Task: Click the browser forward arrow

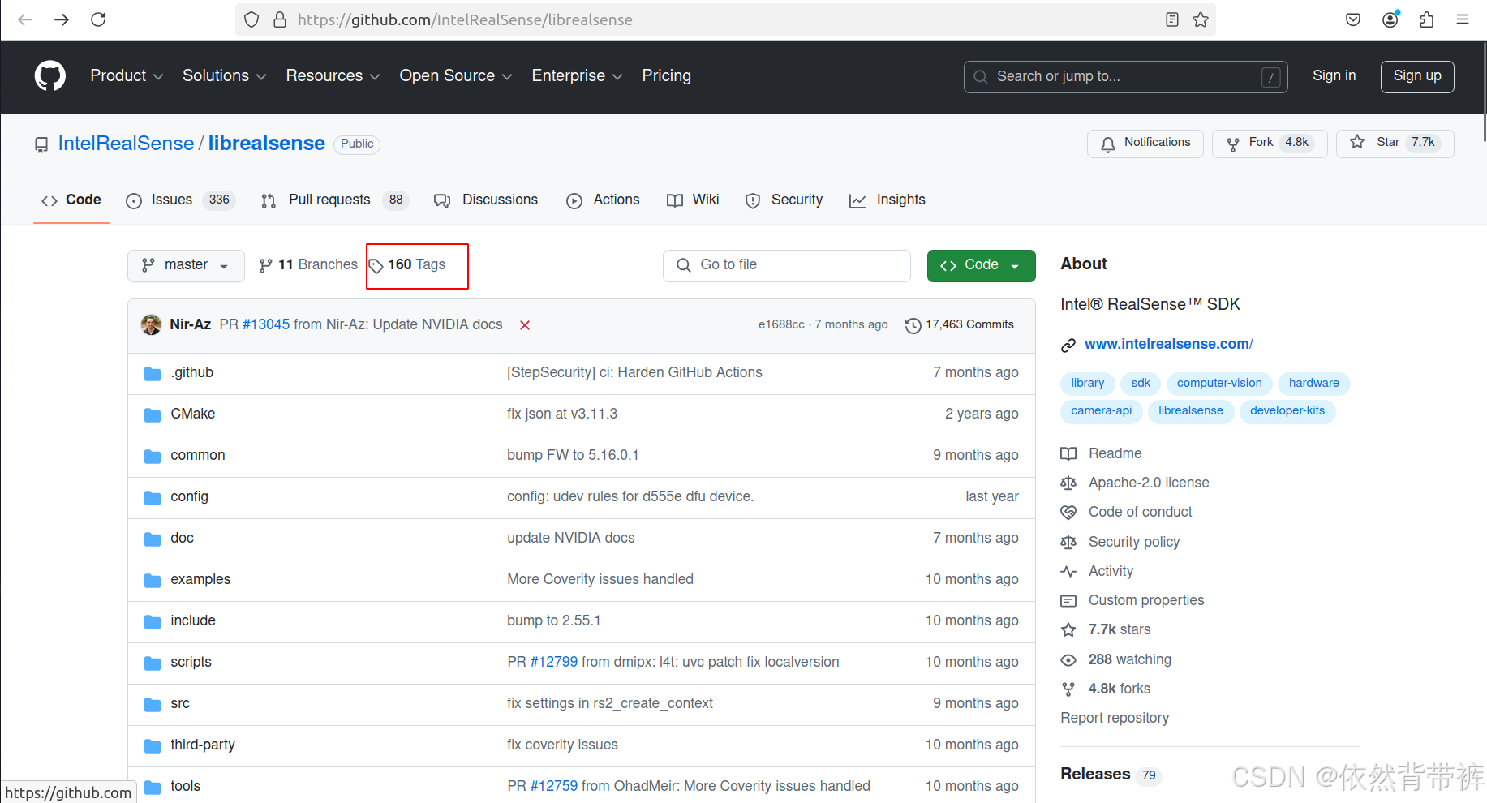Action: click(x=62, y=19)
